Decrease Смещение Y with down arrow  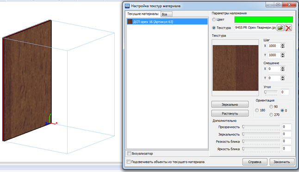283,79
